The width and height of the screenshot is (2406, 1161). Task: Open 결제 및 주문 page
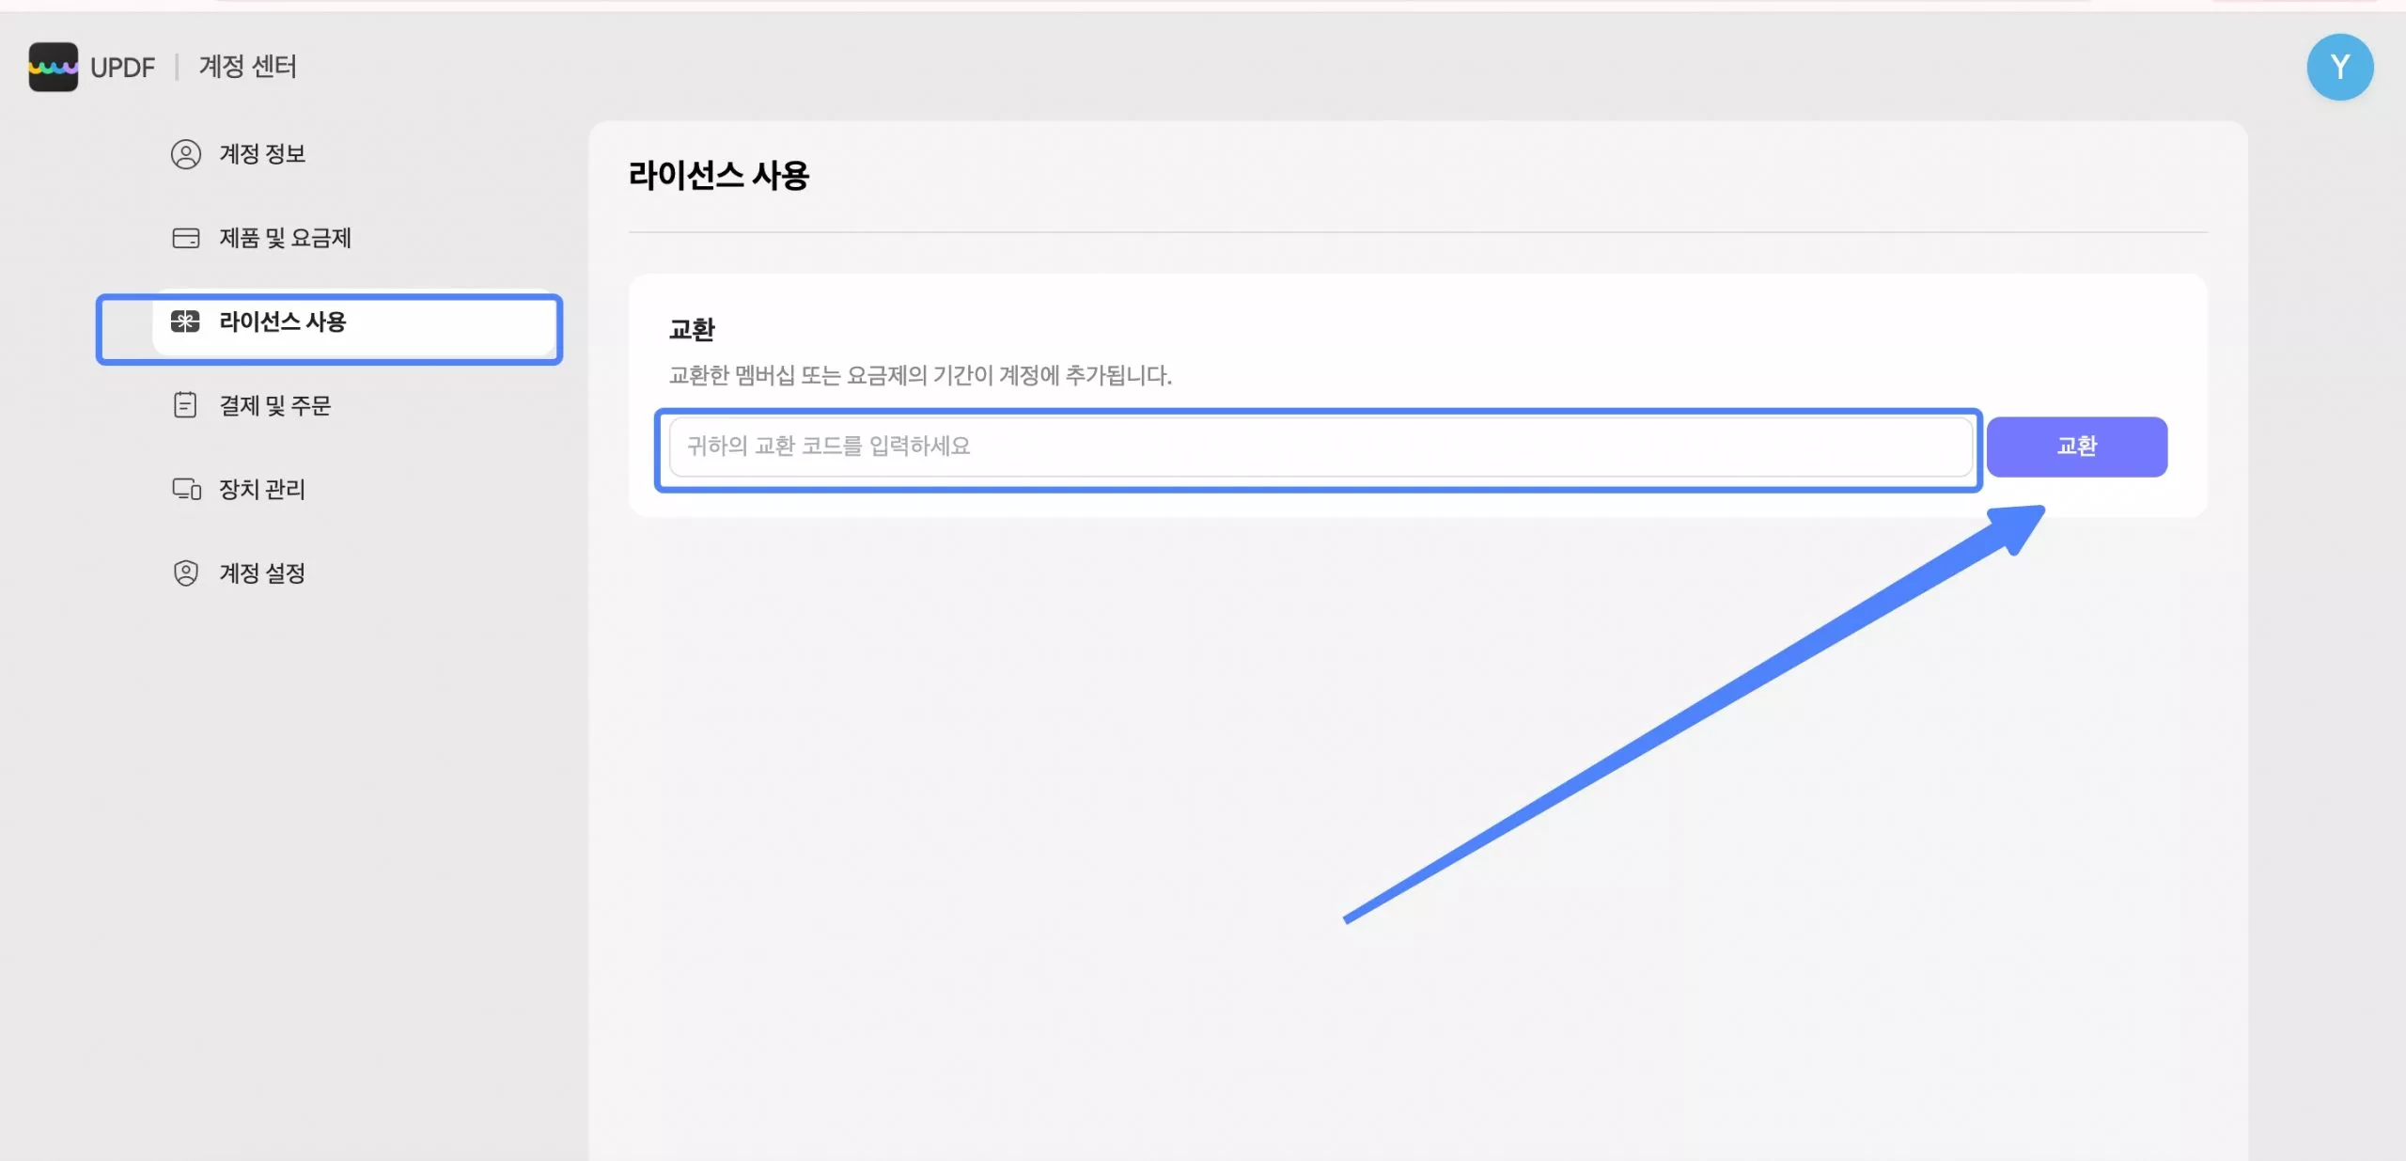[275, 405]
